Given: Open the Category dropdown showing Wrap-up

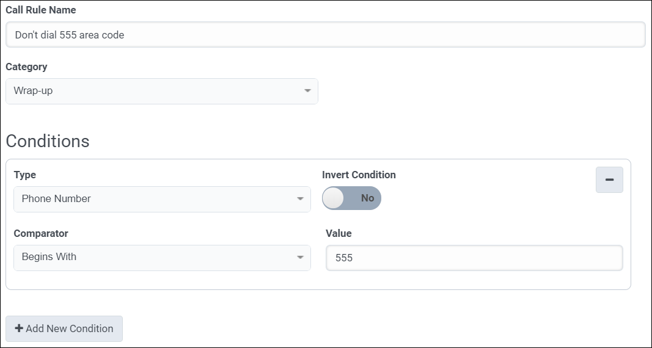Looking at the screenshot, I should [161, 92].
